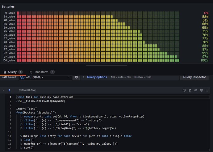Click the panel resize handle bar below the chart
213x152 pixels.
click(x=106, y=66)
